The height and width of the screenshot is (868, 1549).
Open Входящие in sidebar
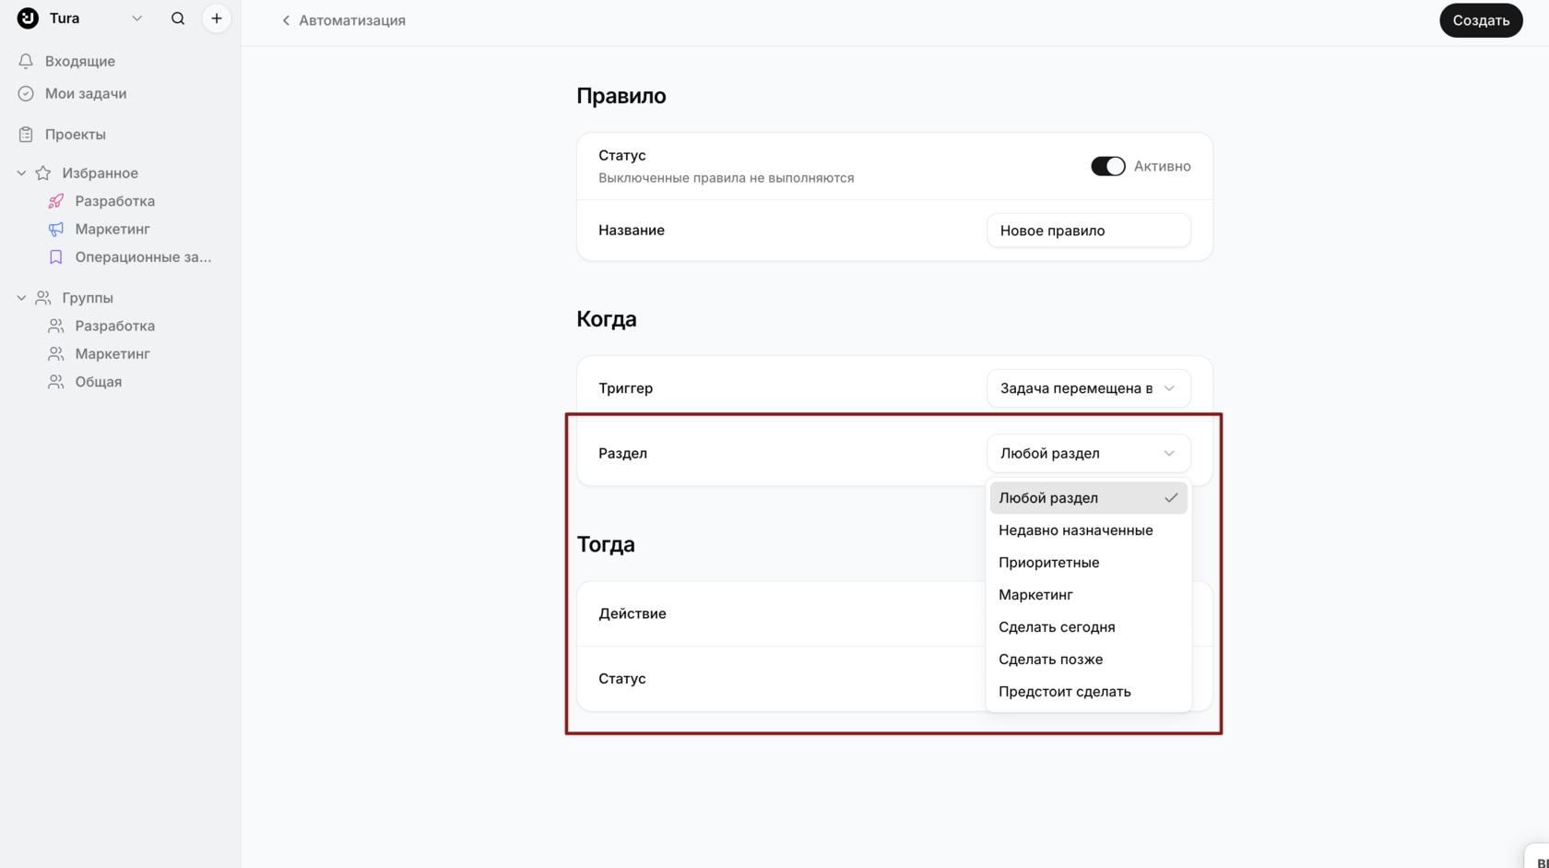click(80, 61)
